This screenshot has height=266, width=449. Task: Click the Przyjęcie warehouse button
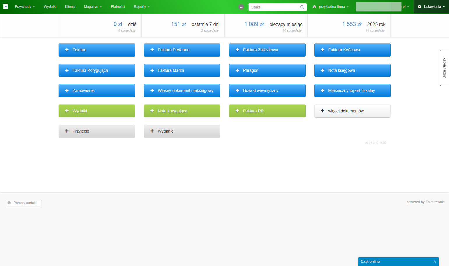97,131
